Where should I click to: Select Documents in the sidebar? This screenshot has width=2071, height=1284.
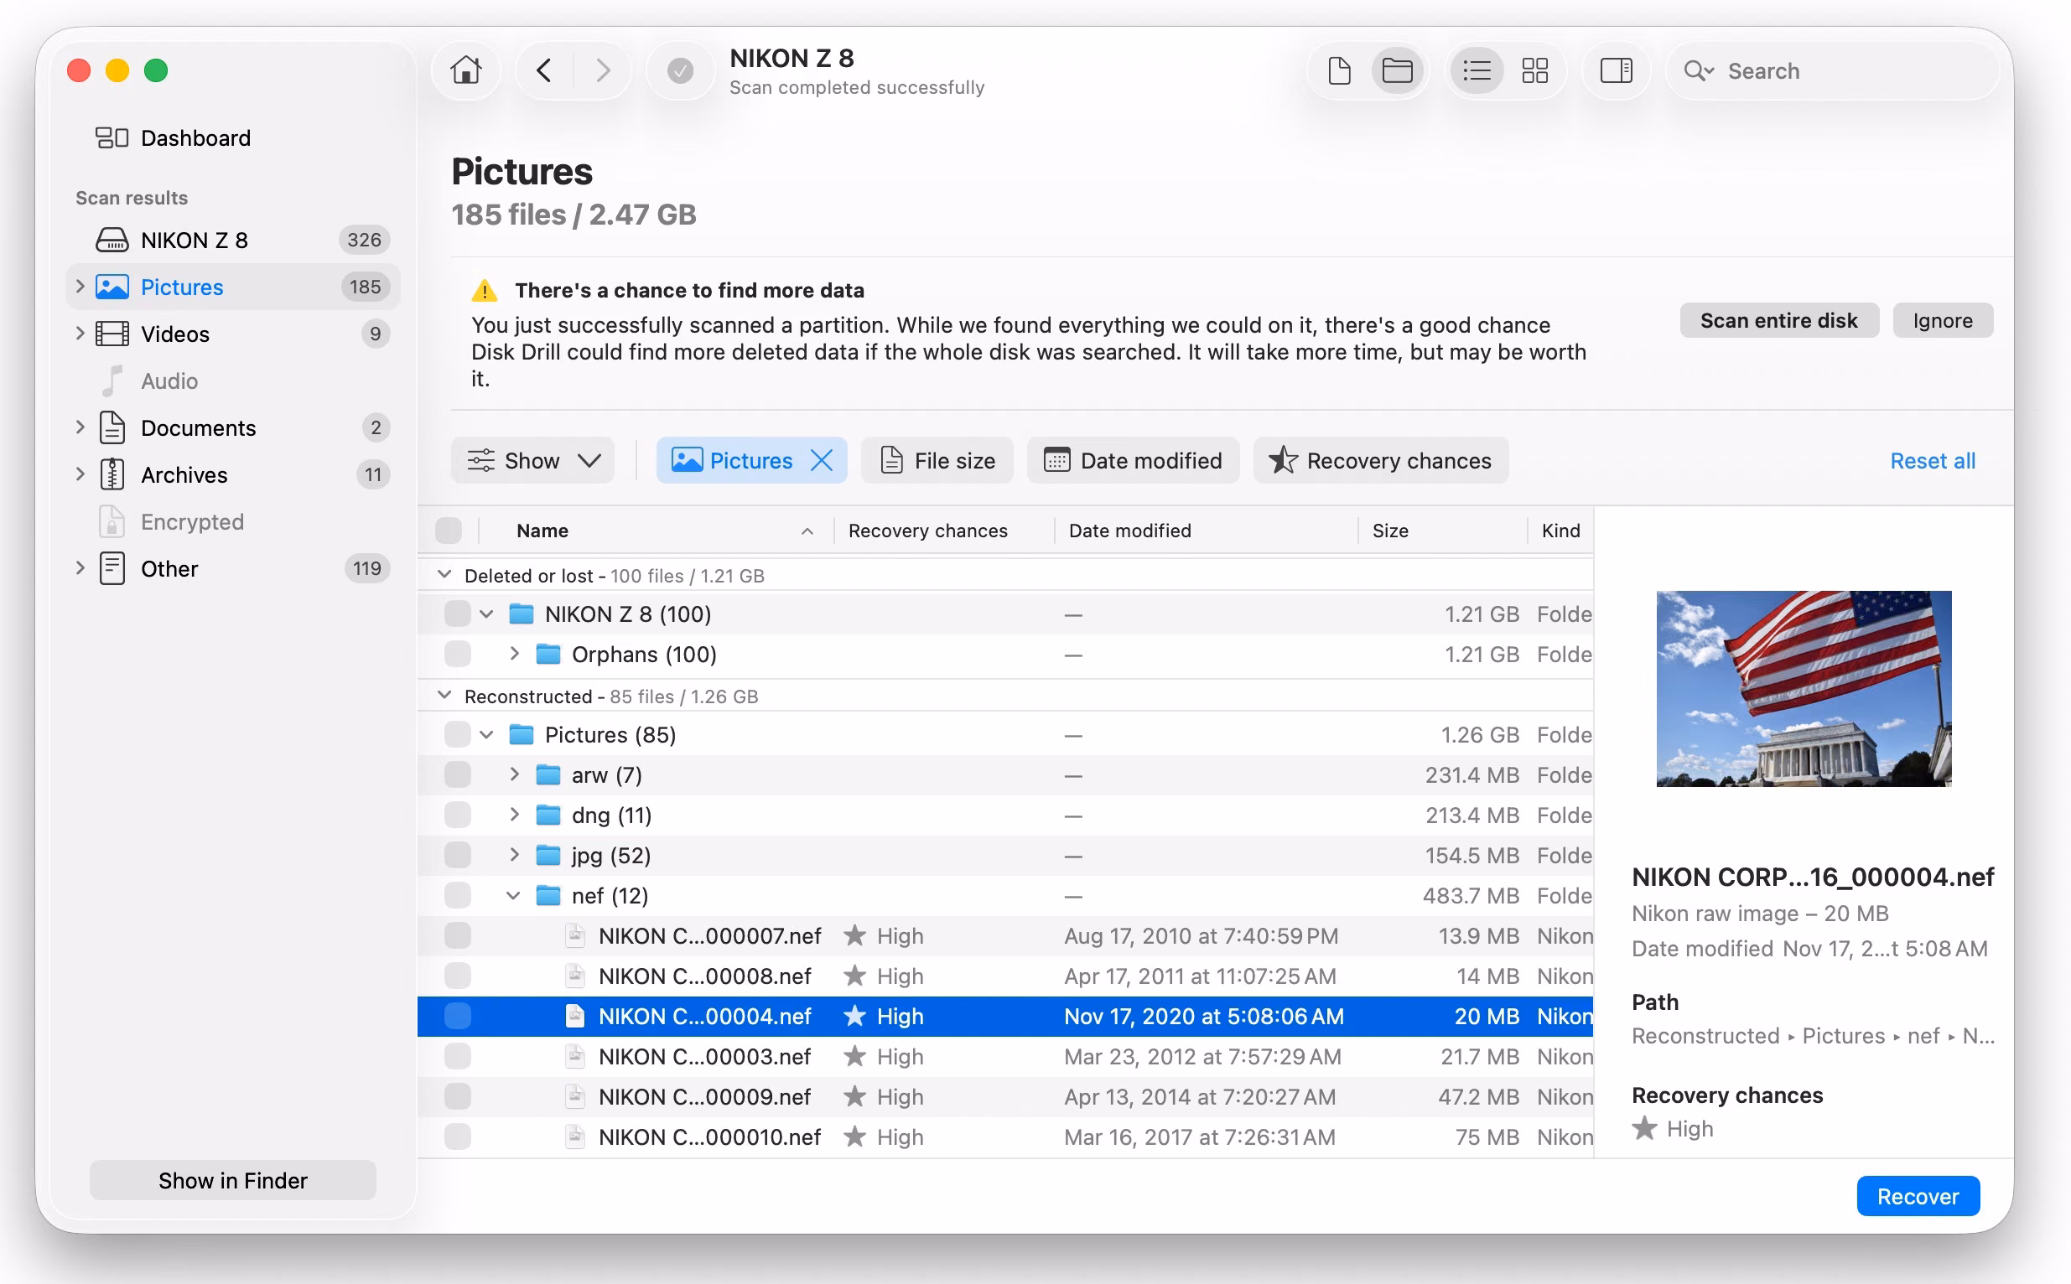pos(233,428)
